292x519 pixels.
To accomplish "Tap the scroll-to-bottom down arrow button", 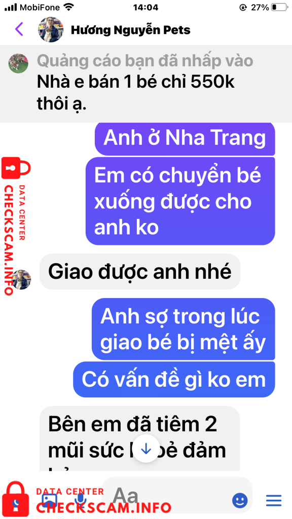I will pos(145,449).
